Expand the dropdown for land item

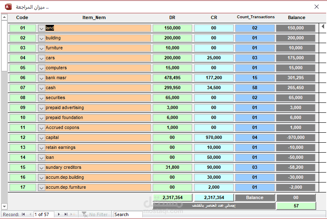[41, 28]
